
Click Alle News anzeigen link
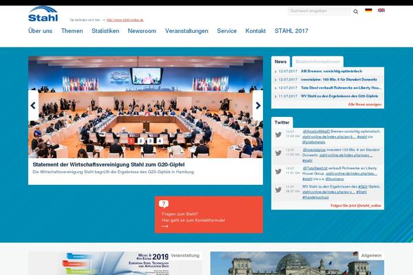click(365, 104)
